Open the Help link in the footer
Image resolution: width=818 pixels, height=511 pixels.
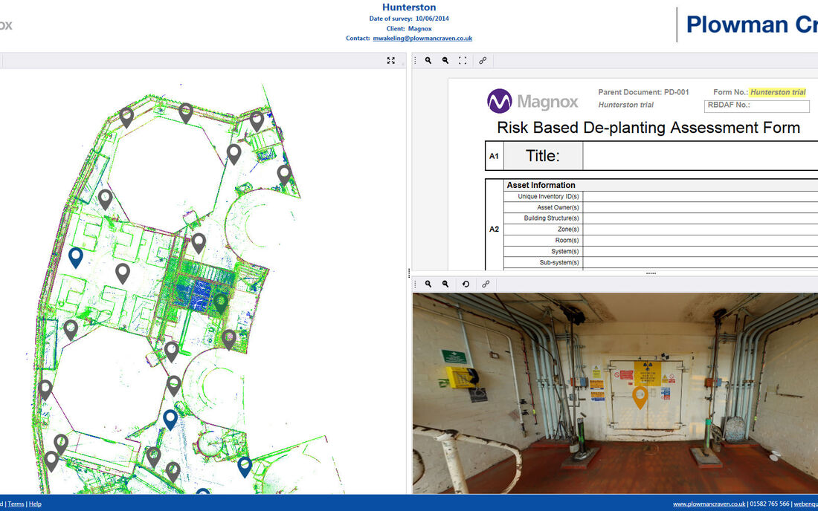[x=35, y=504]
